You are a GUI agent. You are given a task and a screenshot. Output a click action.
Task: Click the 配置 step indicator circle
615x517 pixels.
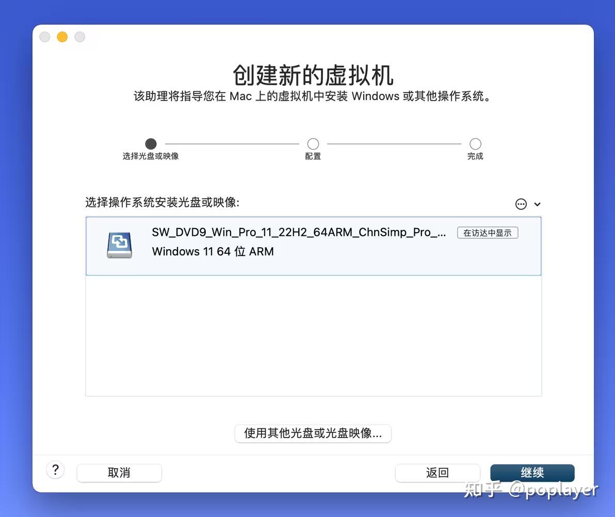[x=313, y=143]
